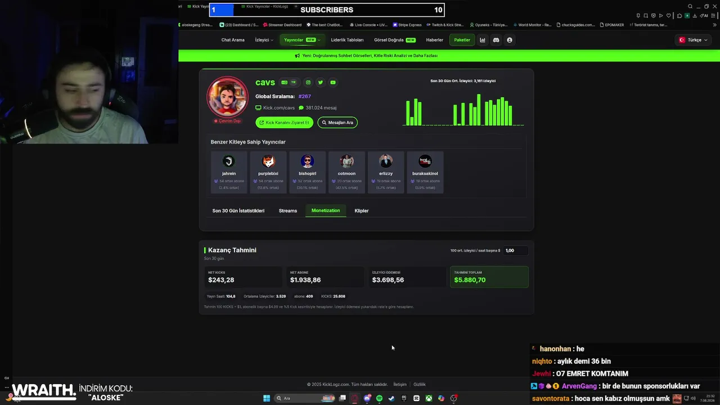720x405 pixels.
Task: Click the Tahmini Toplam $5.880,70 card
Action: pos(489,277)
